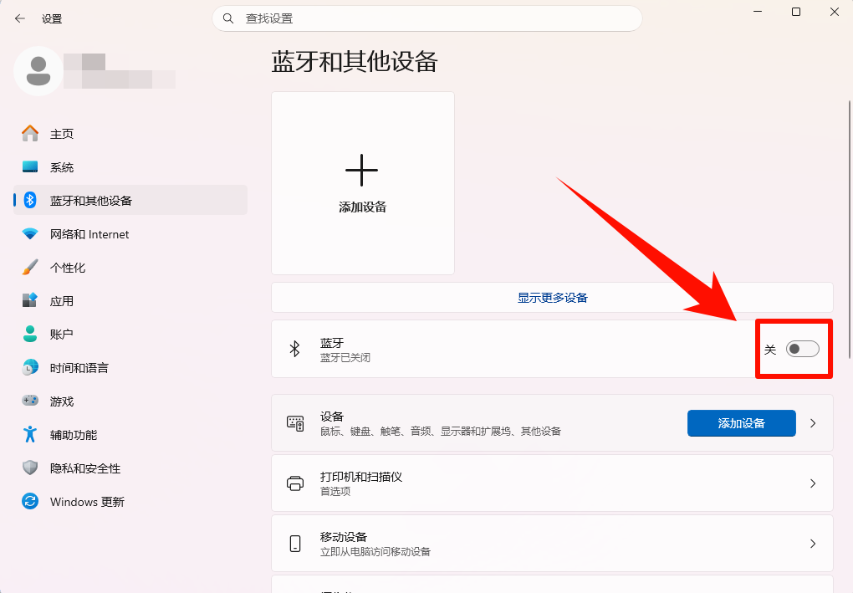Open 应用 (Apps) settings icon
This screenshot has width=853, height=593.
pyautogui.click(x=28, y=300)
